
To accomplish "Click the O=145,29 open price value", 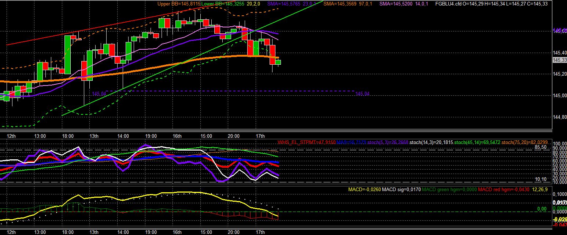I will click(x=472, y=4).
